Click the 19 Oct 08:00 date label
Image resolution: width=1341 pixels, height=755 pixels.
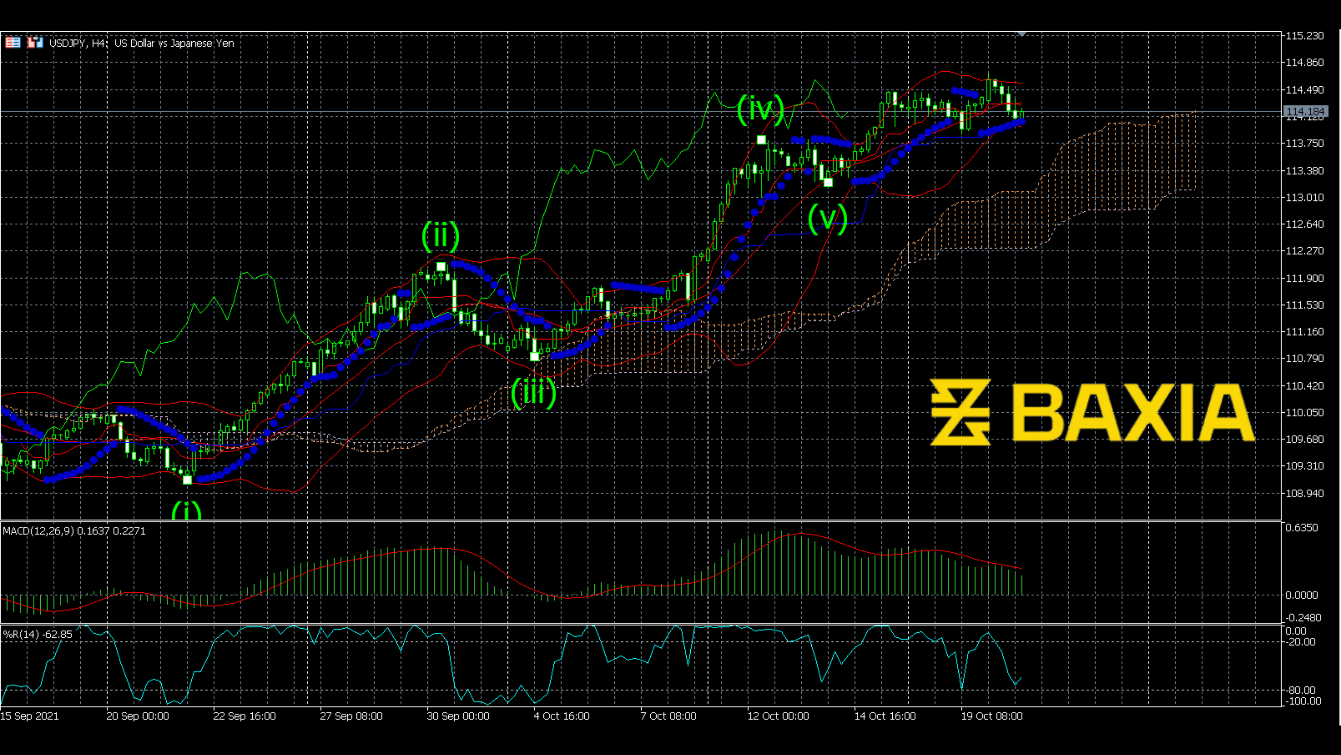992,716
